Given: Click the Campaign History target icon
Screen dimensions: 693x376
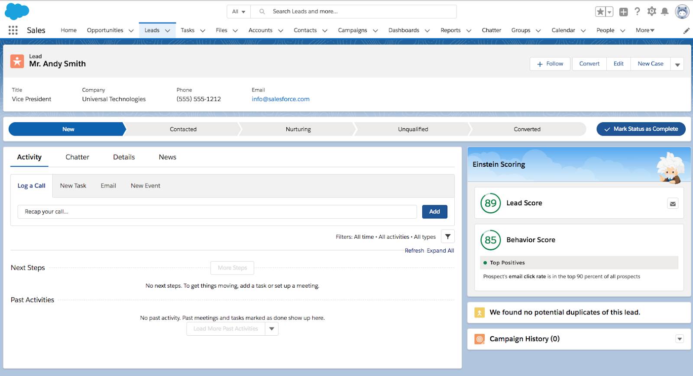Looking at the screenshot, I should pyautogui.click(x=479, y=339).
